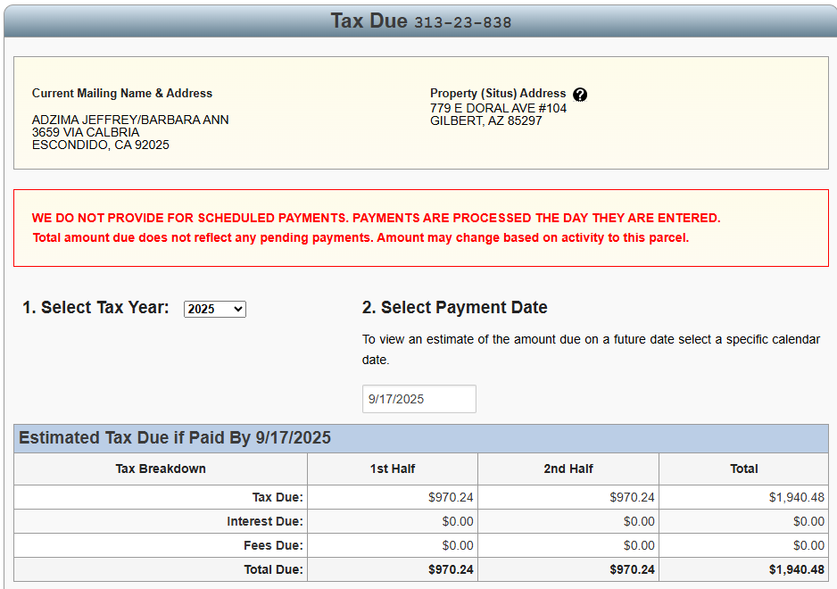Image resolution: width=837 pixels, height=589 pixels.
Task: Click the 779 E DORAL AVE address line
Action: pyautogui.click(x=498, y=108)
